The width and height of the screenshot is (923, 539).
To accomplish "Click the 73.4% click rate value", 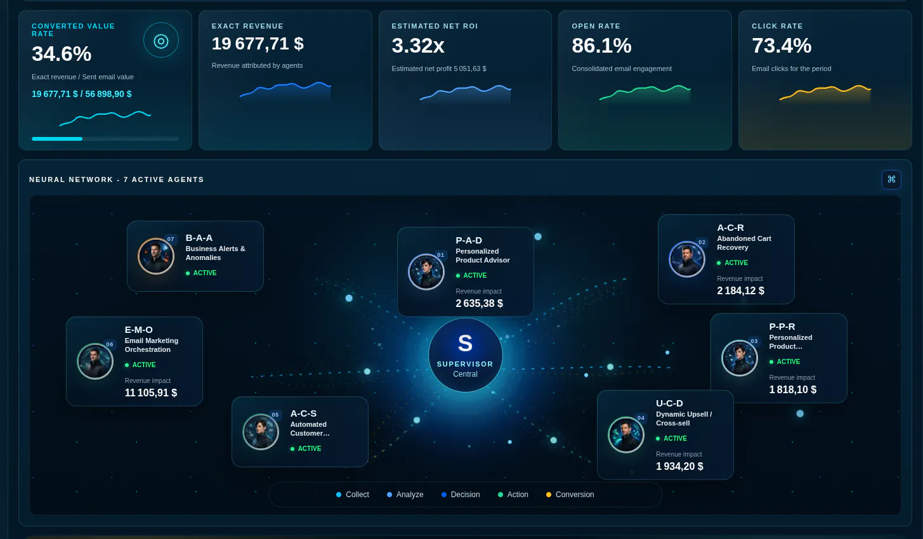I will (782, 46).
